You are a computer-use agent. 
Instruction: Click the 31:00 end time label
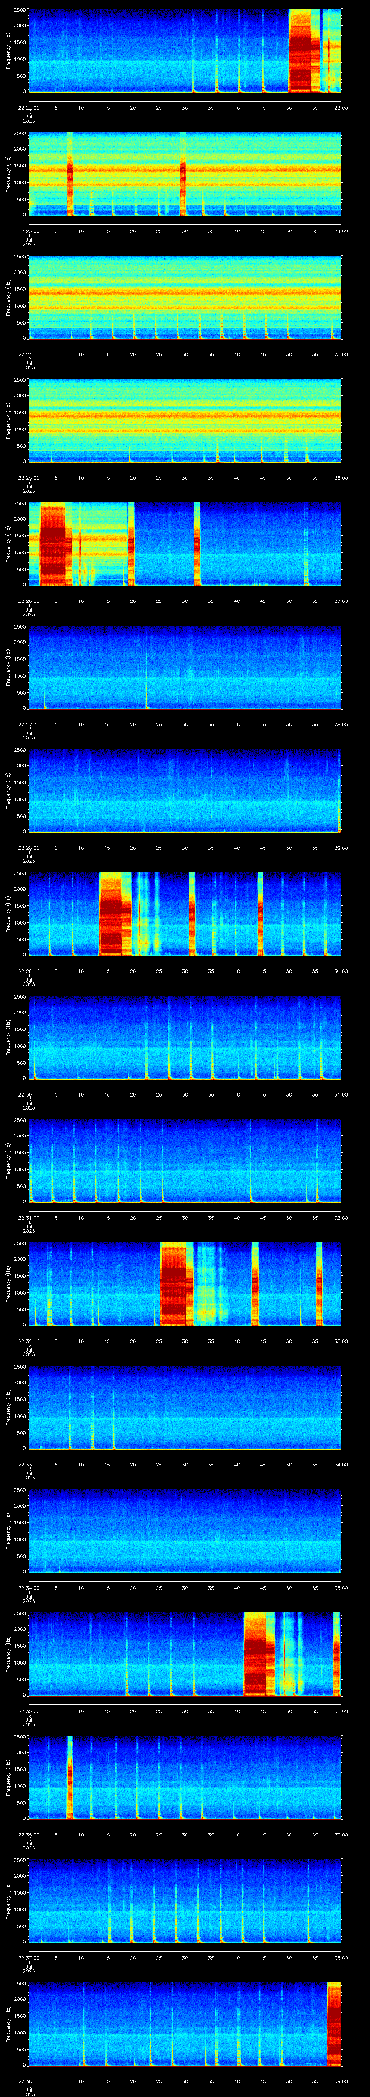click(341, 1094)
